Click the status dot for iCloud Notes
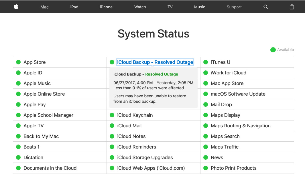The height and width of the screenshot is (174, 305). tap(112, 136)
